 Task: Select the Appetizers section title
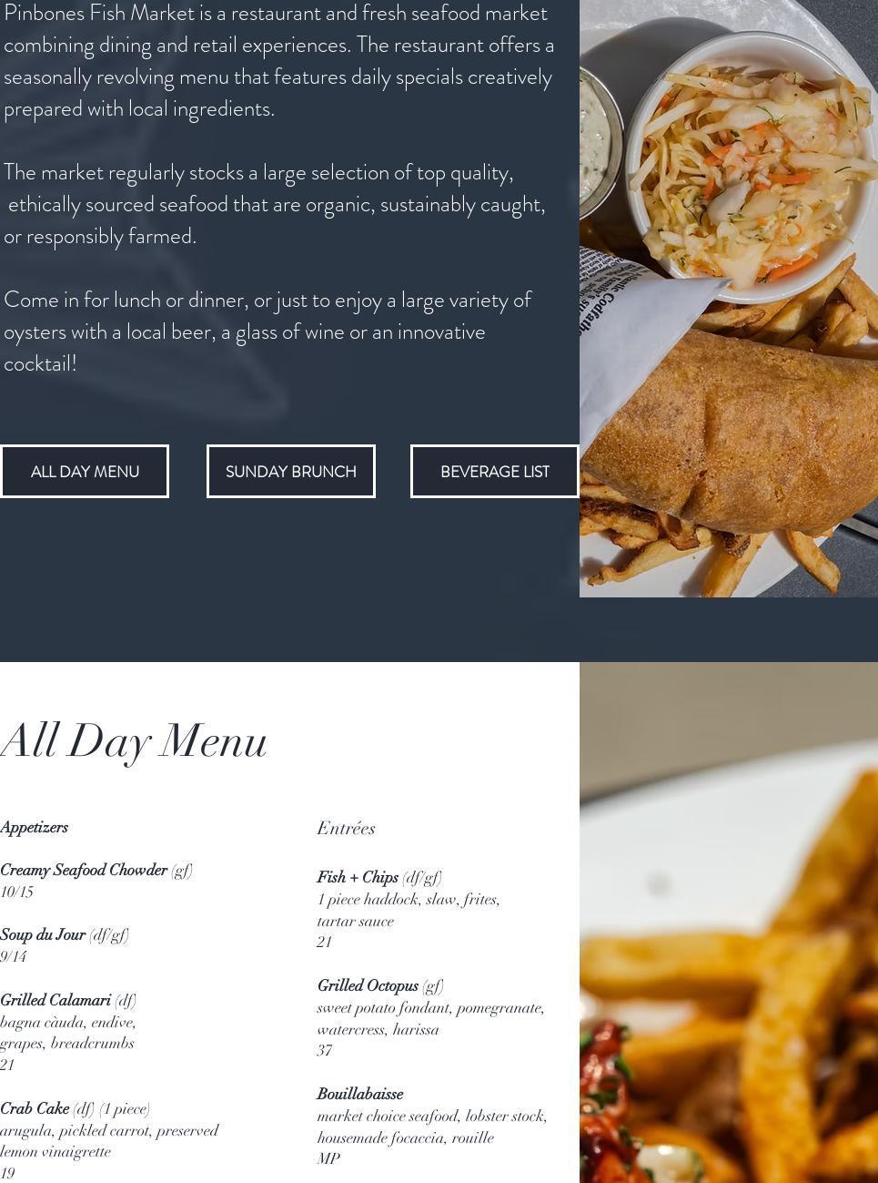pos(35,828)
